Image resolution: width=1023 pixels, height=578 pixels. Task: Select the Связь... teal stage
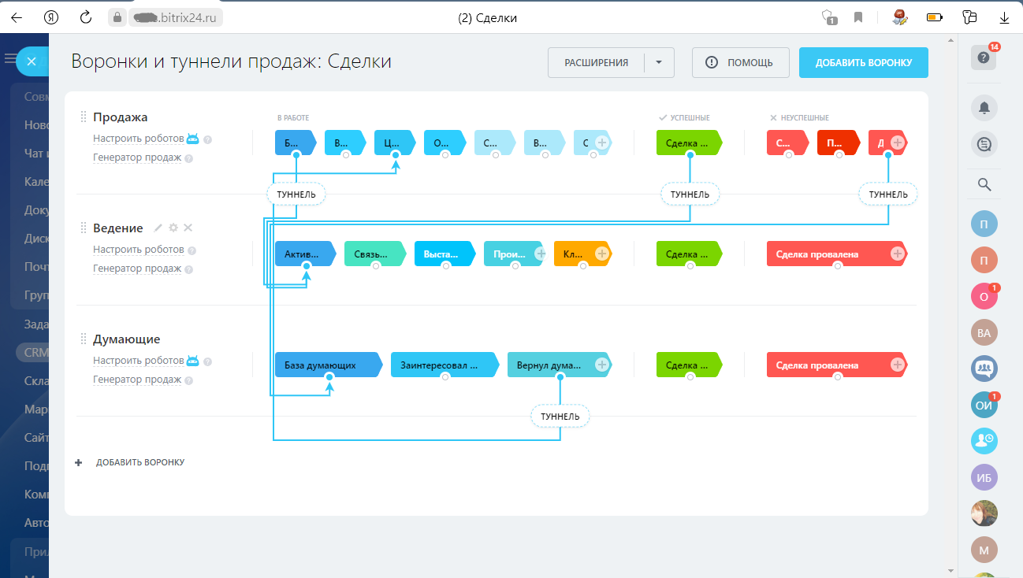coord(374,254)
